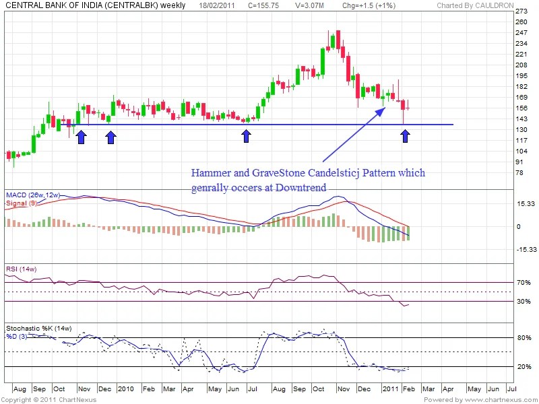Screen dimensions: 539x404
Task: Click the Charted By CAULDRON credit
Action: (x=476, y=5)
